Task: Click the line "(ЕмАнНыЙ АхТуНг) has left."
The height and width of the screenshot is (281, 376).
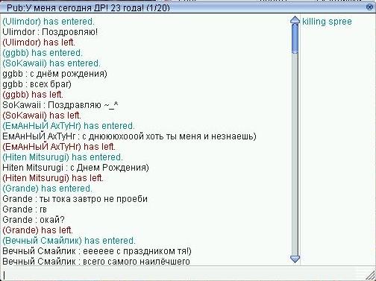Action: point(59,147)
